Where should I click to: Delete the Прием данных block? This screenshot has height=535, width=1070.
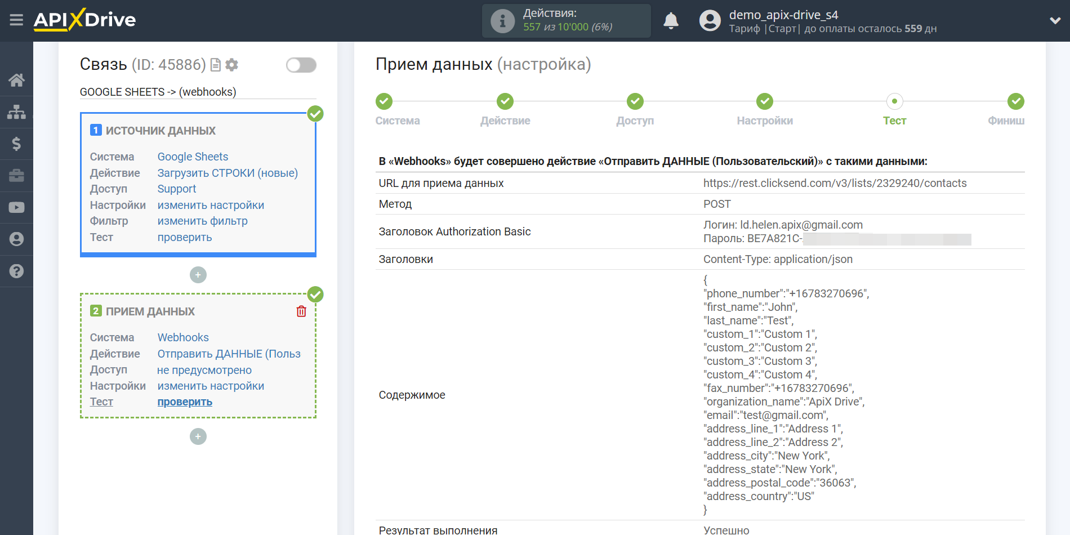301,311
